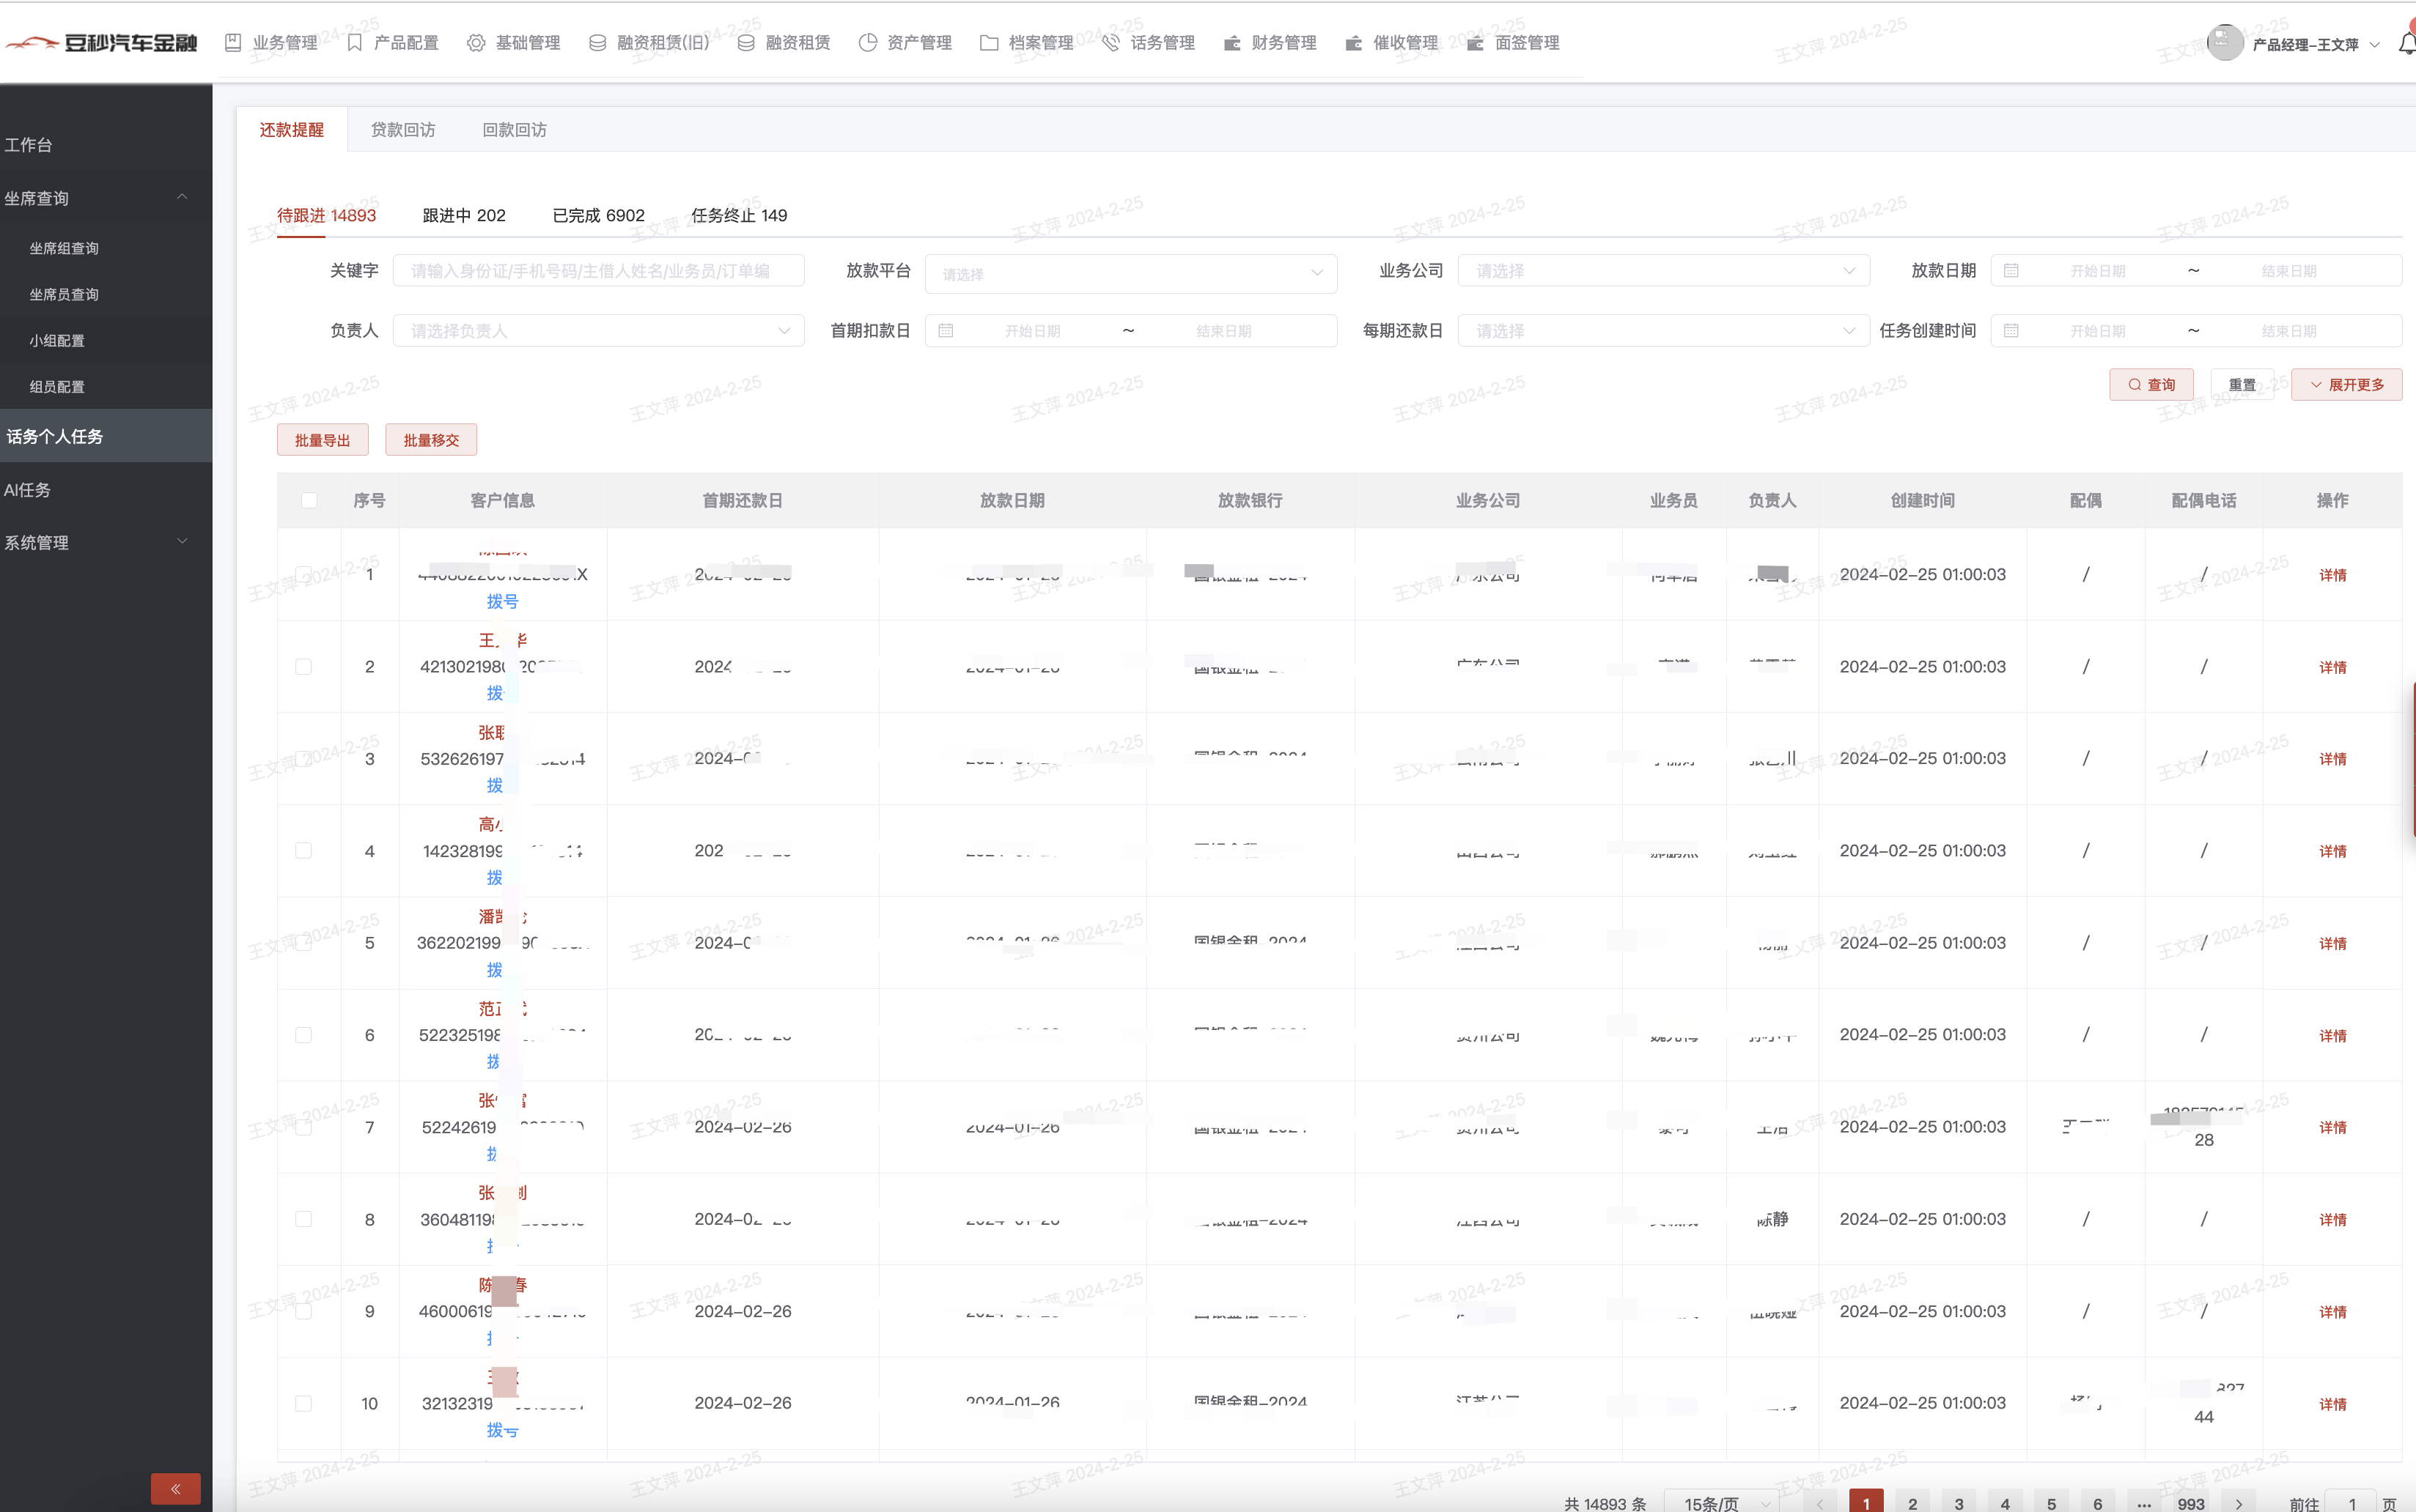
Task: Click the 话务管理 phone icon
Action: click(x=1111, y=43)
